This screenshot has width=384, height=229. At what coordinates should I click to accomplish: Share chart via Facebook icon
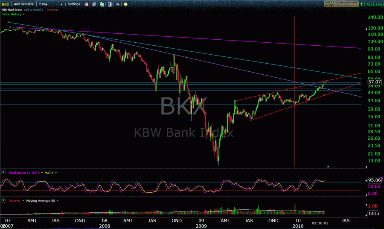[x=110, y=4]
